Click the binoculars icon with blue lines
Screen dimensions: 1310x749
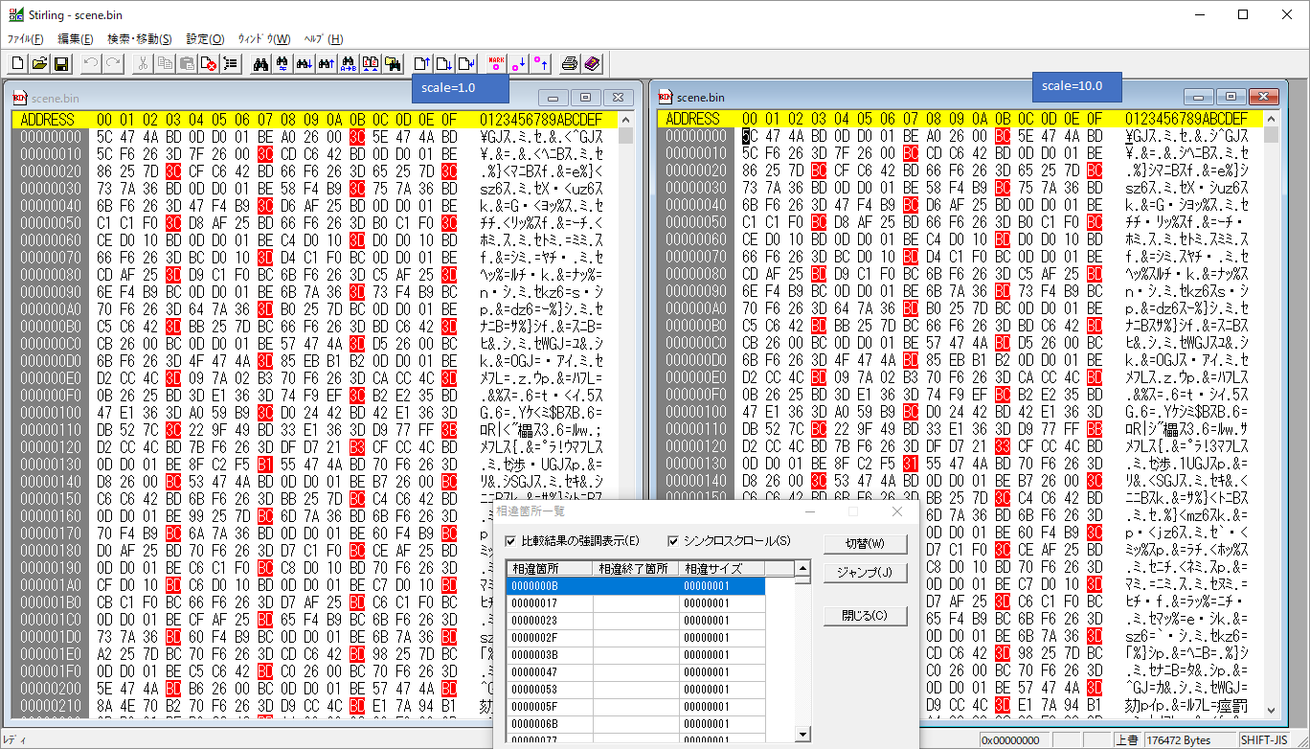pos(282,64)
